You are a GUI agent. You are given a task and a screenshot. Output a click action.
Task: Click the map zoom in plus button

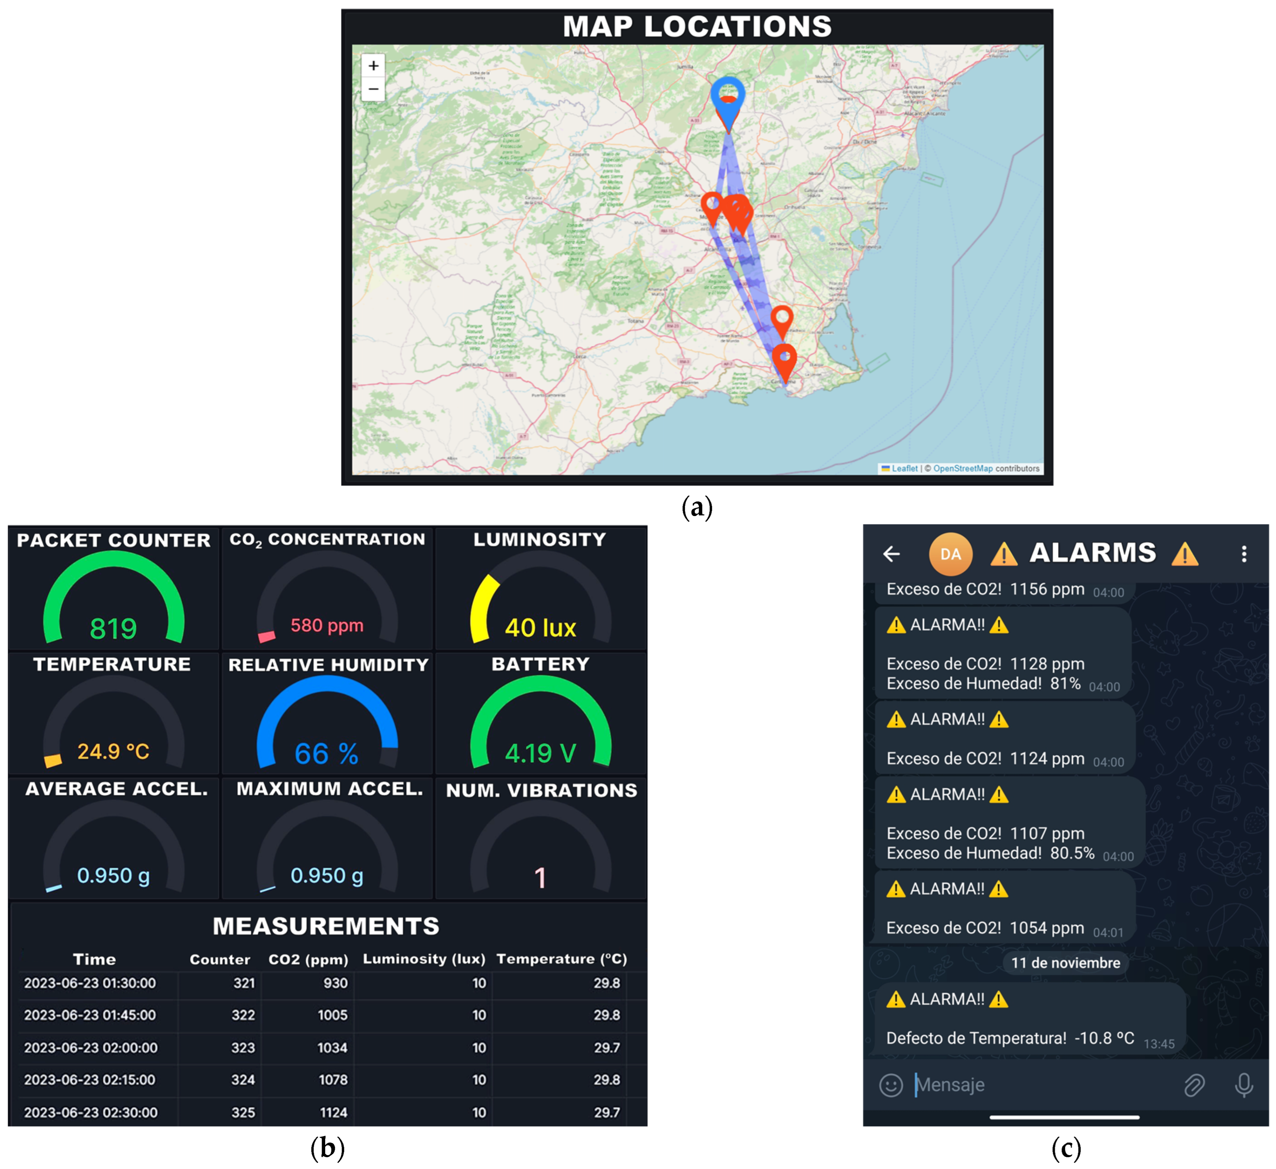[x=373, y=66]
